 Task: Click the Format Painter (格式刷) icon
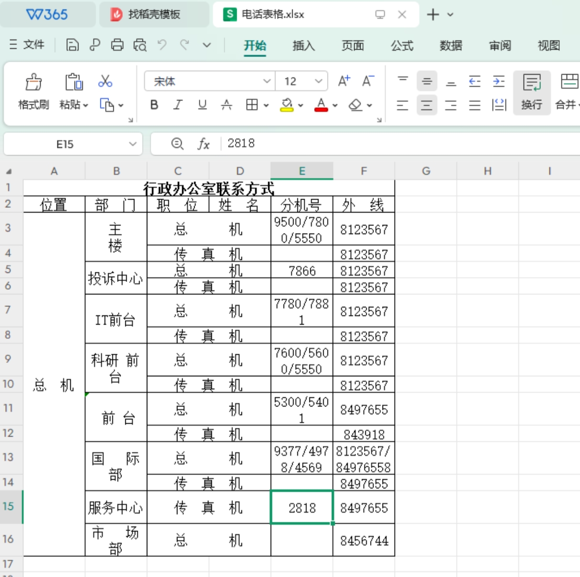[x=33, y=82]
